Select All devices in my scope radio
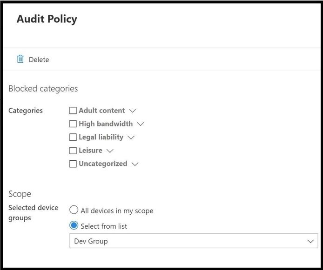The image size is (323, 270). (x=74, y=210)
